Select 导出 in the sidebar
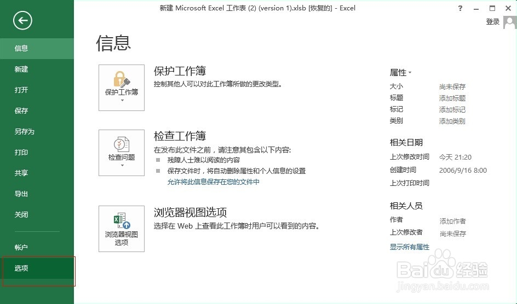 pos(37,194)
